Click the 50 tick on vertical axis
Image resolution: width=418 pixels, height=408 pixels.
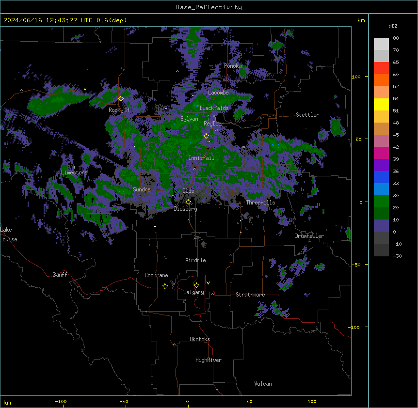tap(358, 139)
